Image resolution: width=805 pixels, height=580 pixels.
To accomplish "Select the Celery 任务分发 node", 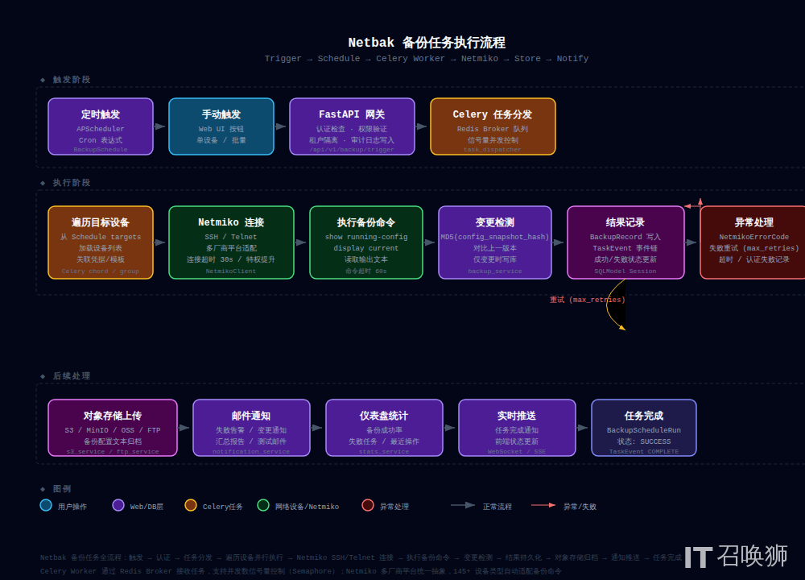I will pyautogui.click(x=493, y=126).
